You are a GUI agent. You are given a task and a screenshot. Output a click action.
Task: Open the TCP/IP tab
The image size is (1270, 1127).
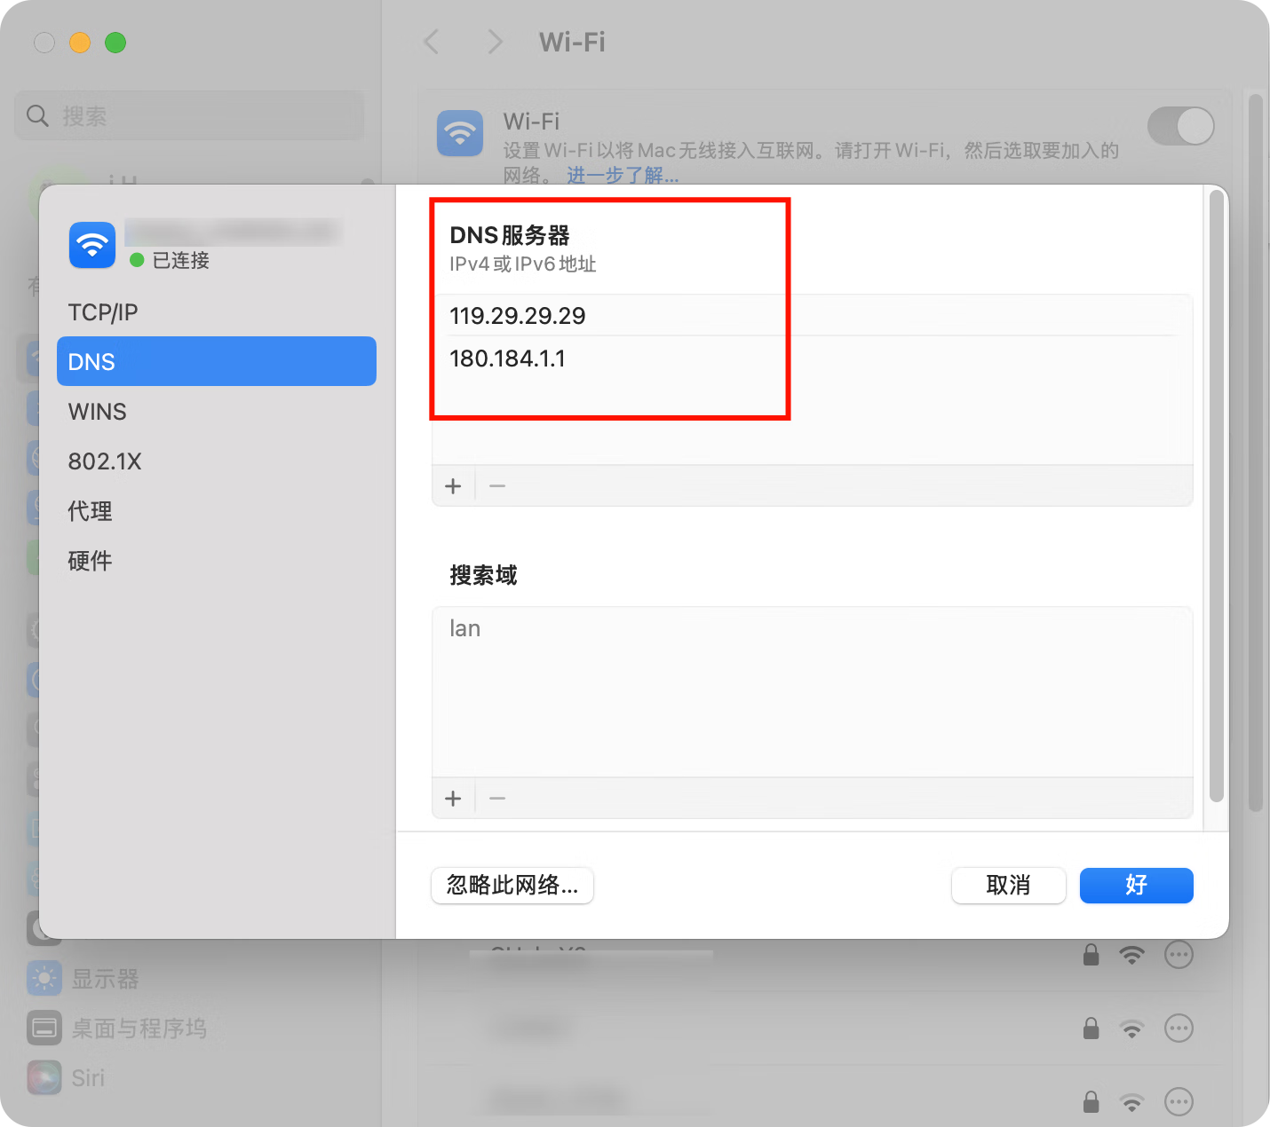point(103,312)
